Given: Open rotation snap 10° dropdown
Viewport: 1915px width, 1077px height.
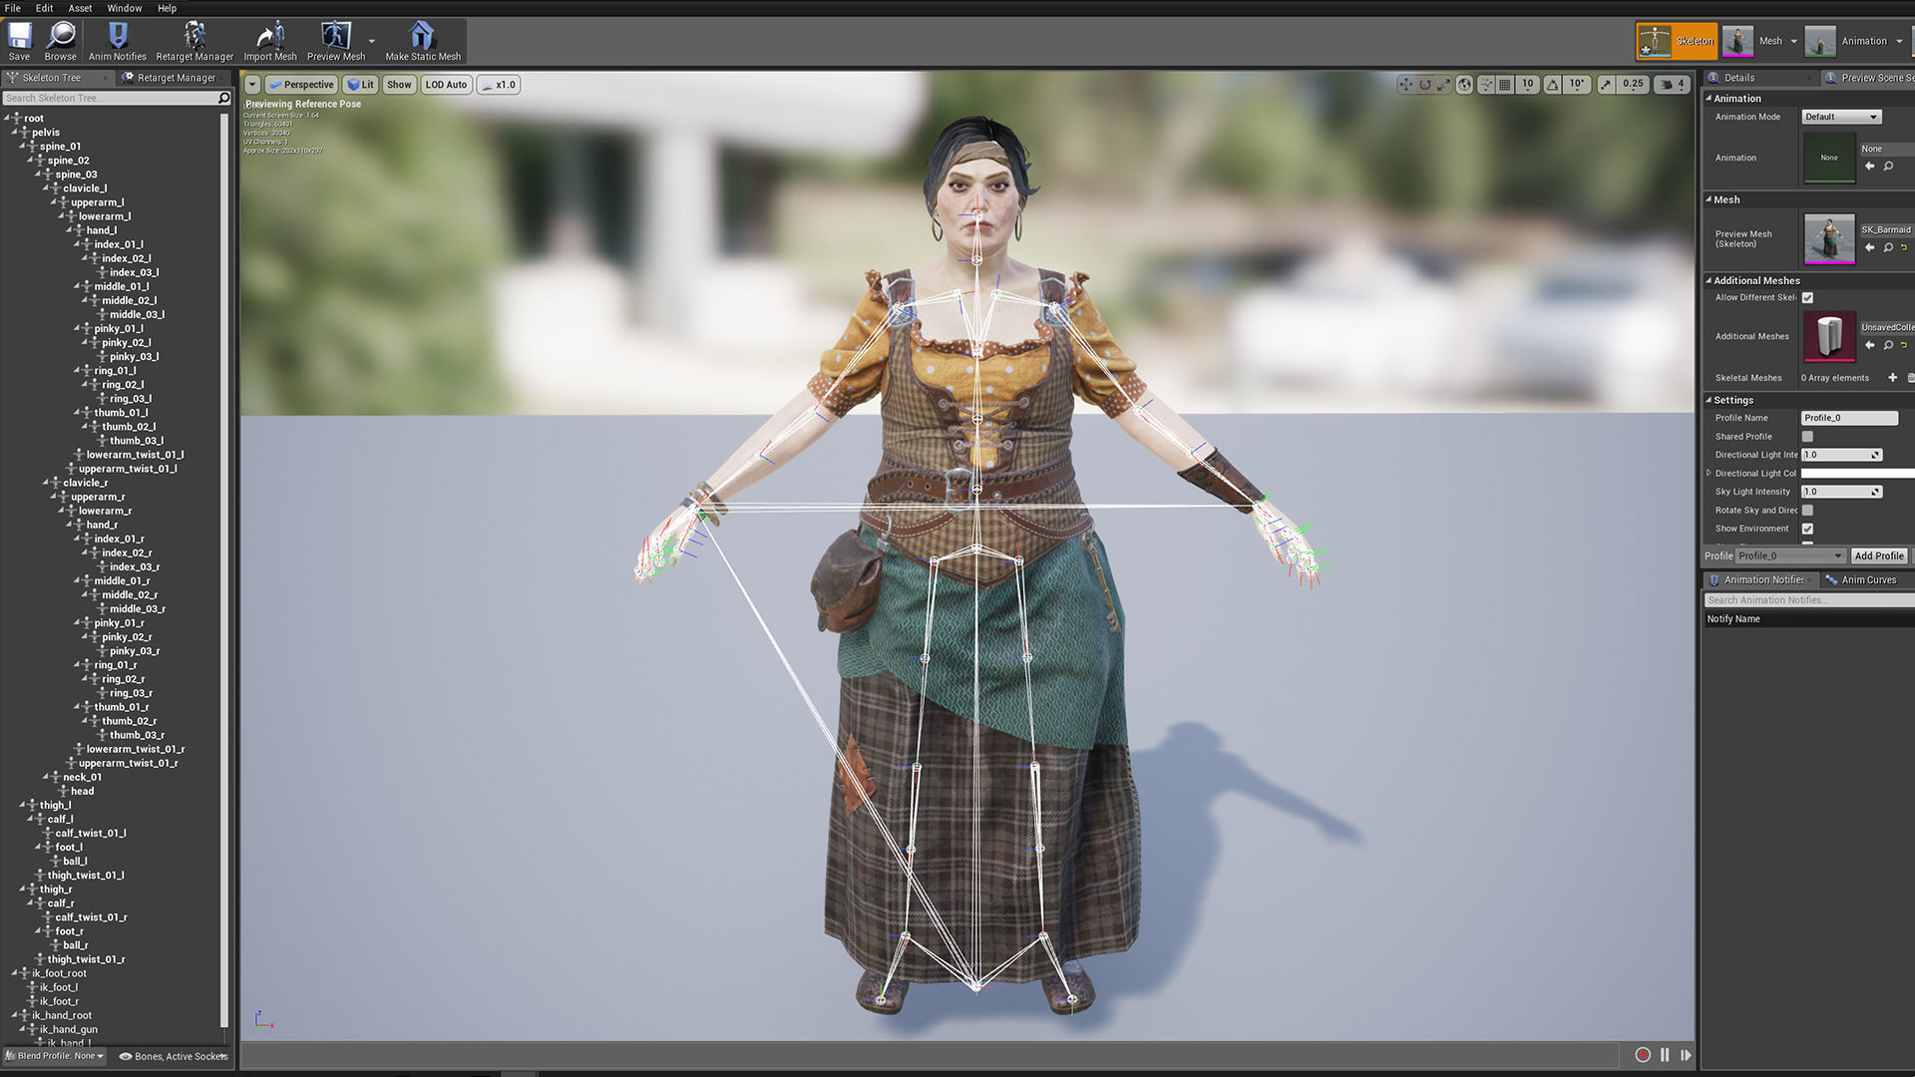Looking at the screenshot, I should 1577,85.
